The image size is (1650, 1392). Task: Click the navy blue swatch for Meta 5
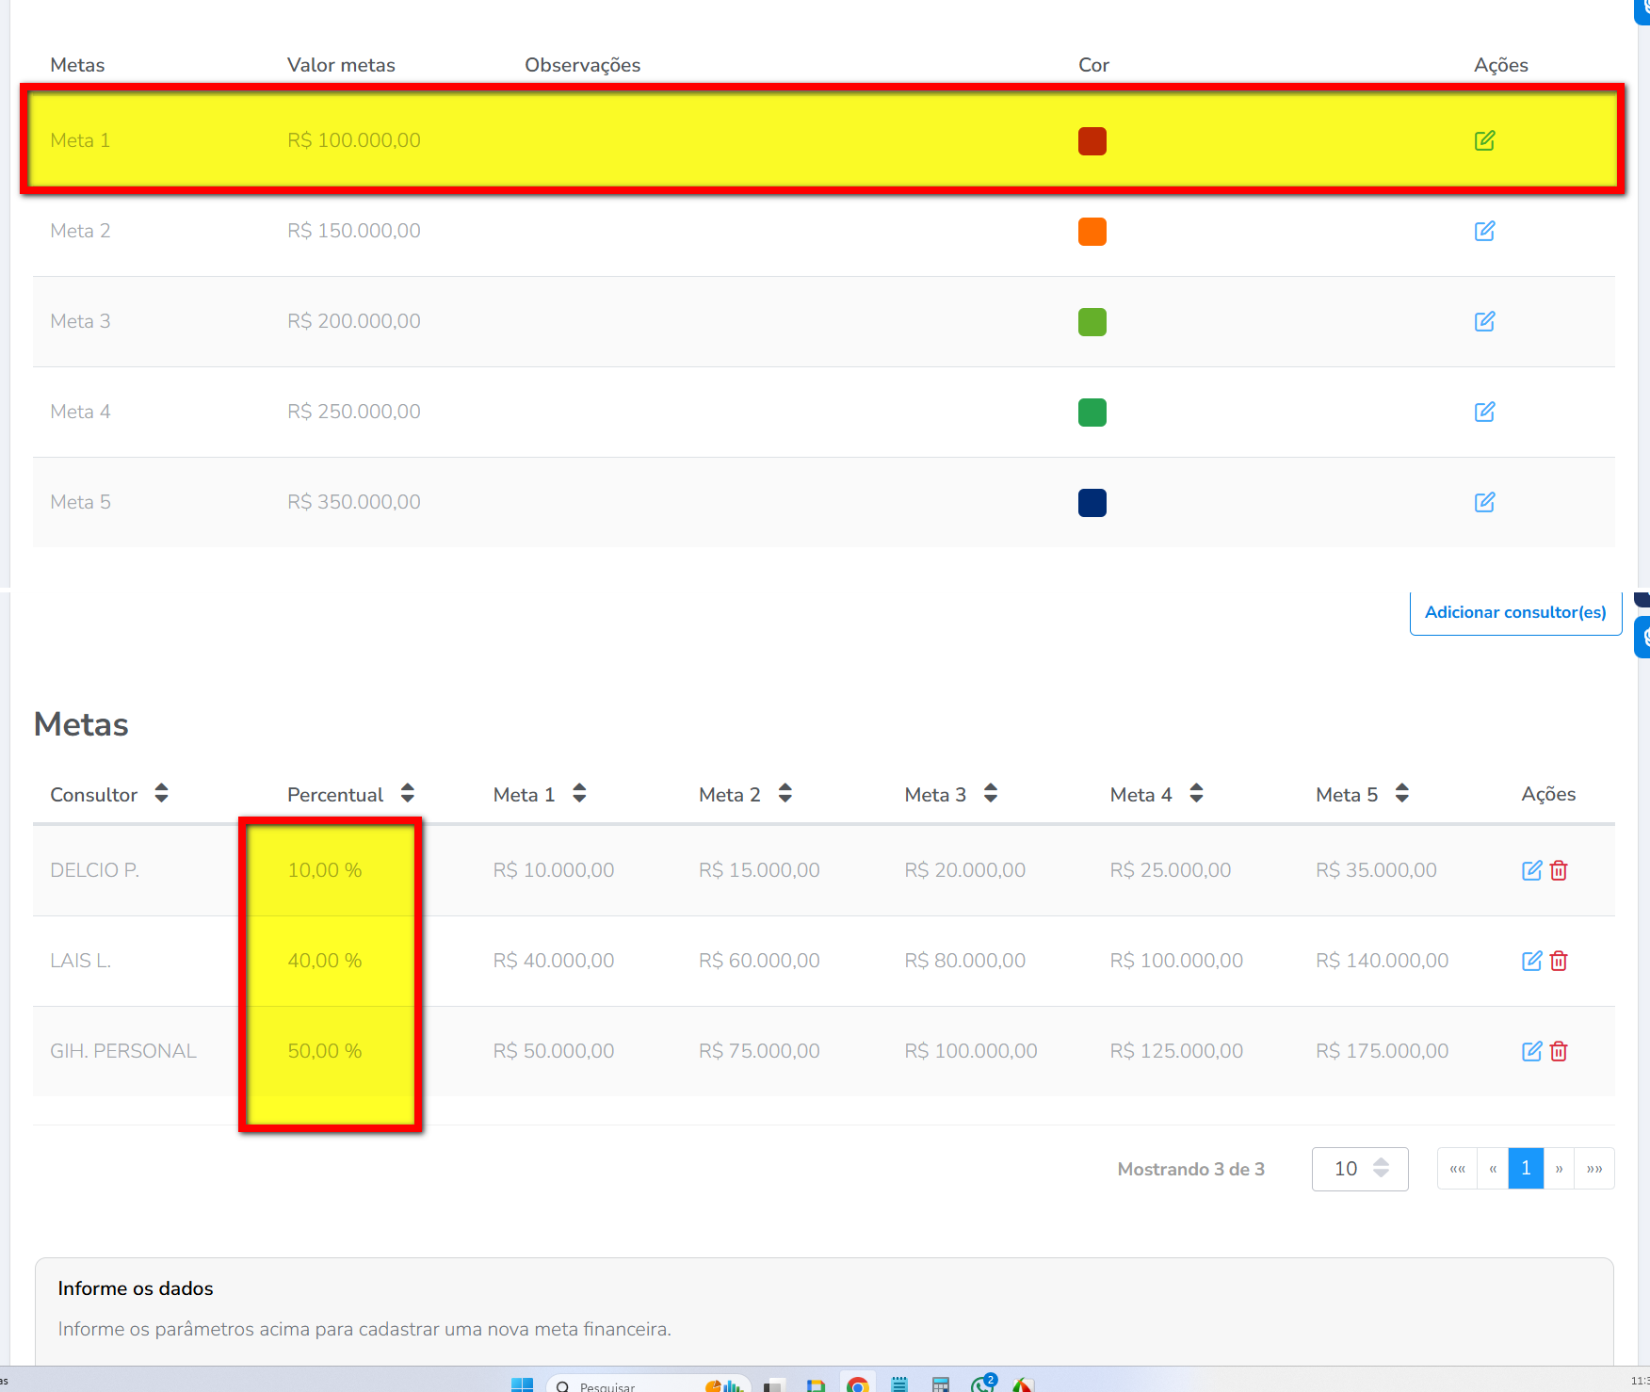pos(1092,502)
